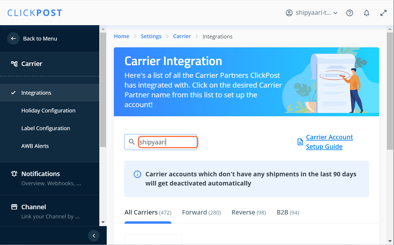This screenshot has width=394, height=245.
Task: Click the search magnifier icon
Action: pyautogui.click(x=132, y=142)
